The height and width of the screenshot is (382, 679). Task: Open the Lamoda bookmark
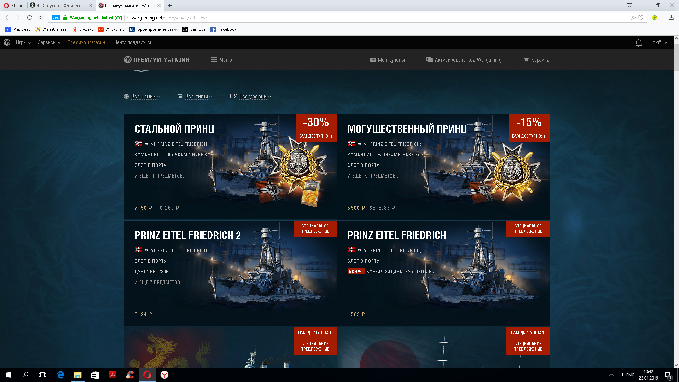click(x=194, y=29)
